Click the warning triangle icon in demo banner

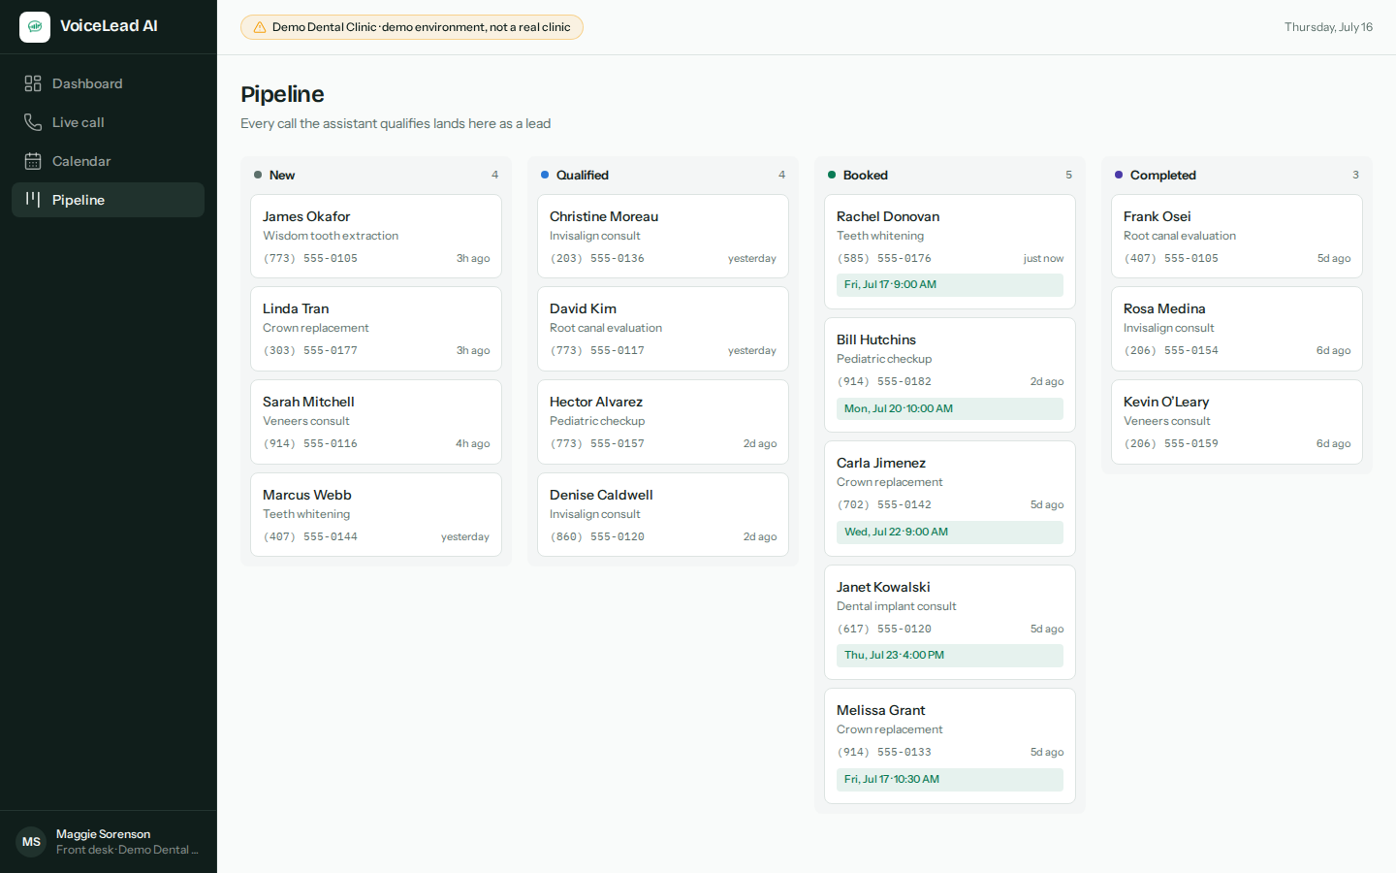click(260, 27)
